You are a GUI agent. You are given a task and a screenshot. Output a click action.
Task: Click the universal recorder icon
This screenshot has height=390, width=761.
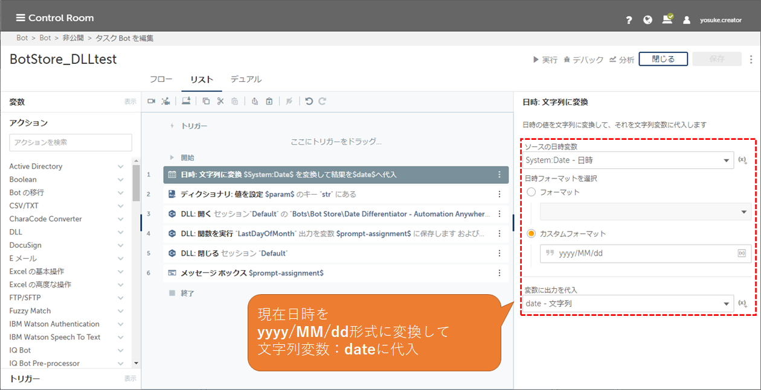tap(165, 101)
